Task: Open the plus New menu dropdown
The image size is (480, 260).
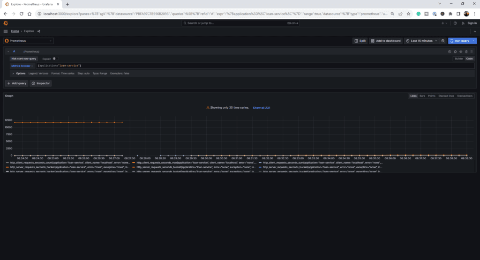Action: [x=444, y=23]
